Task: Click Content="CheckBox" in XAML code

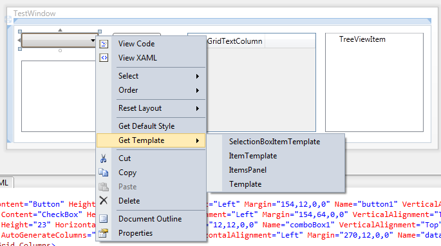Action: [42, 214]
